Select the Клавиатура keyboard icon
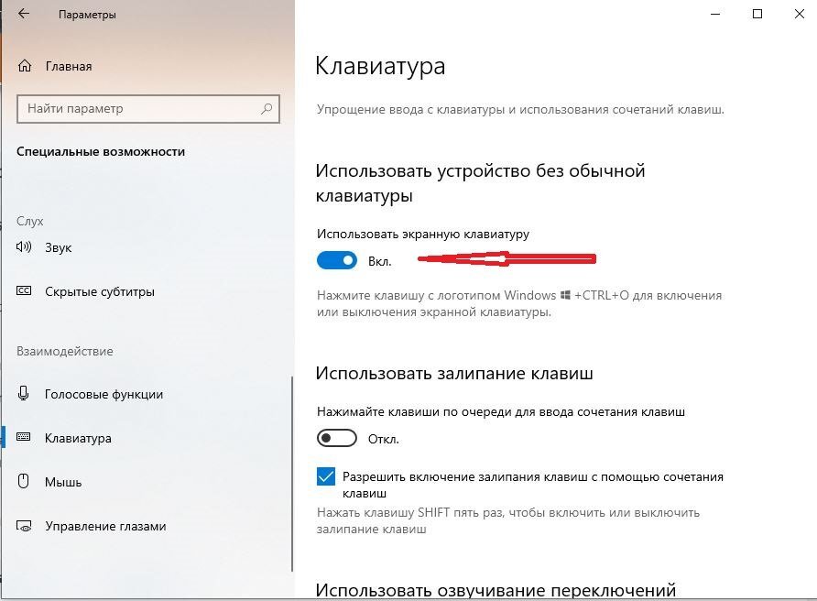817x601 pixels. click(x=24, y=437)
